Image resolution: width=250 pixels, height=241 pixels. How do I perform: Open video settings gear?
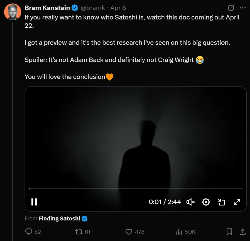206,202
